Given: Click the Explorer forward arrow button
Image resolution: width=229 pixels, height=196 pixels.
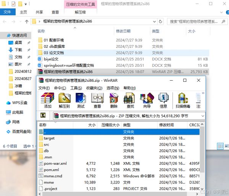Looking at the screenshot, I should (13, 22).
